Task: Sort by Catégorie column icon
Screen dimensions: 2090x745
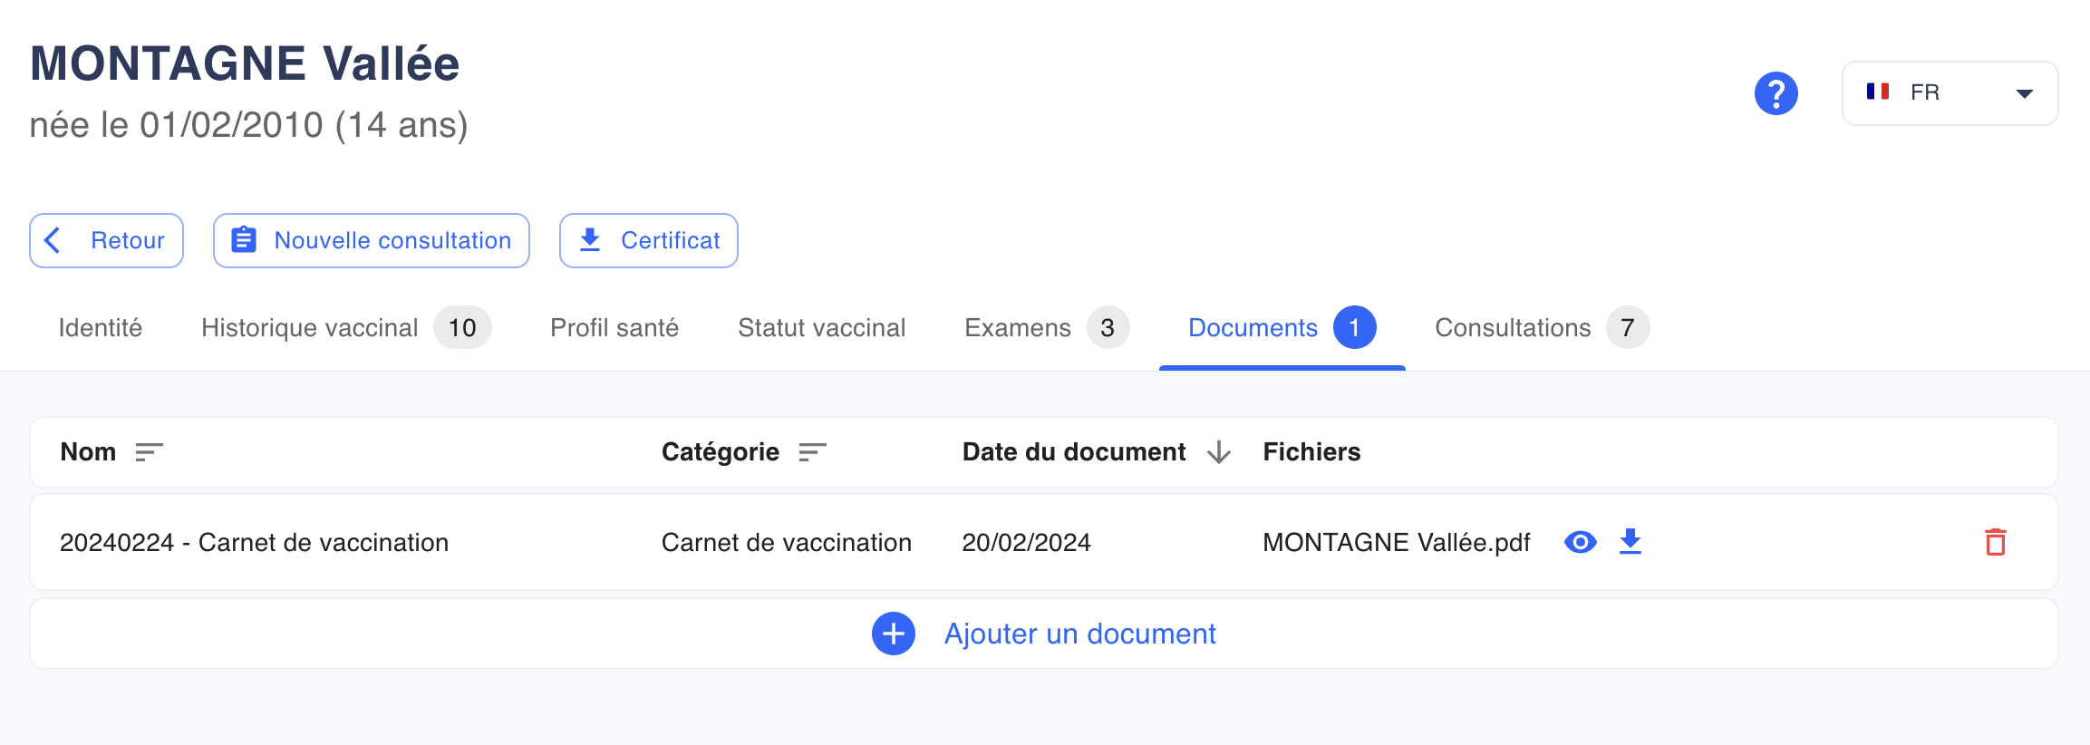Action: tap(812, 452)
